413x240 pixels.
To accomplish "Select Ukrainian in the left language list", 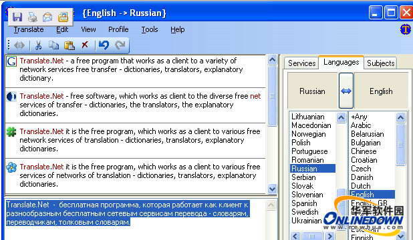I will 307,221.
